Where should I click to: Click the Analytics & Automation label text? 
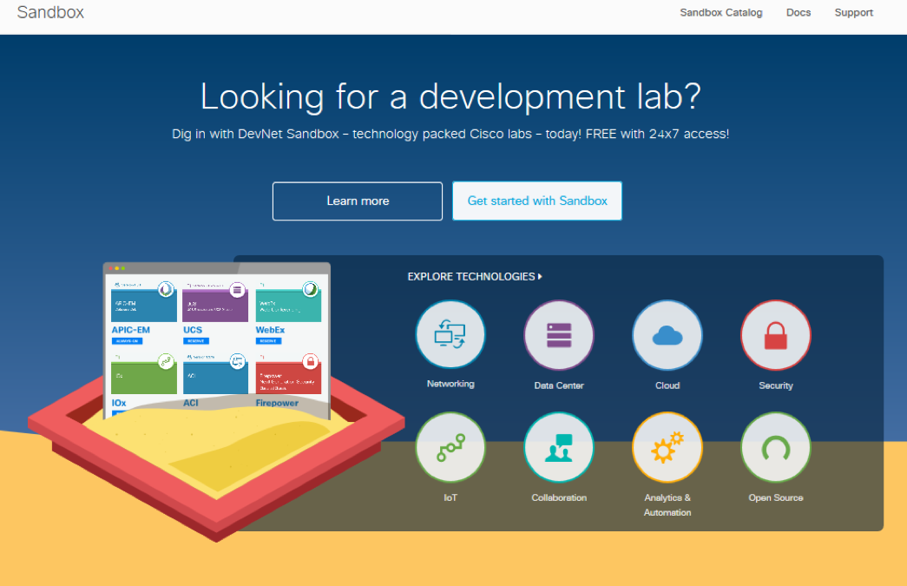[667, 505]
